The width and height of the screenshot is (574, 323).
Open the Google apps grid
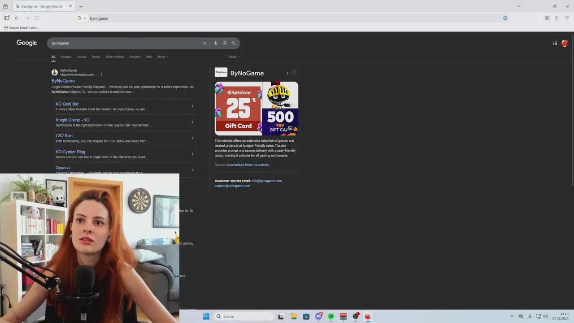(x=555, y=43)
